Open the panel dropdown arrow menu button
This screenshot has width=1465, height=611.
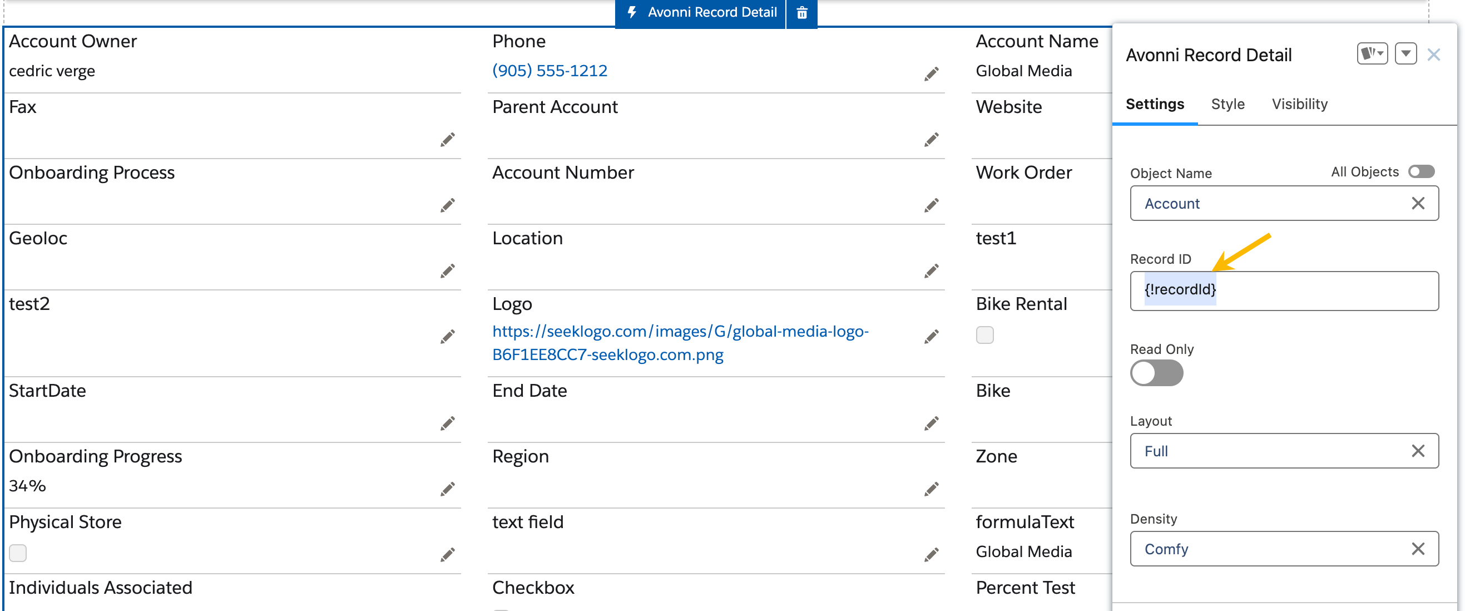1405,54
